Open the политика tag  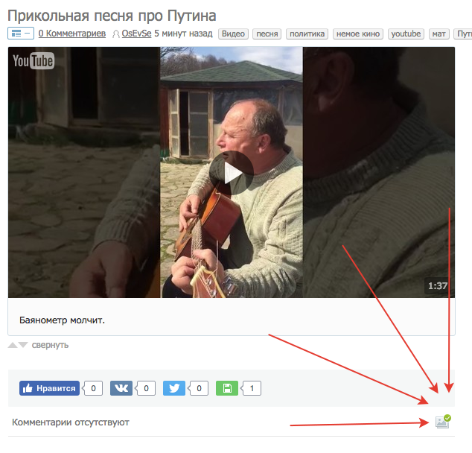click(307, 34)
